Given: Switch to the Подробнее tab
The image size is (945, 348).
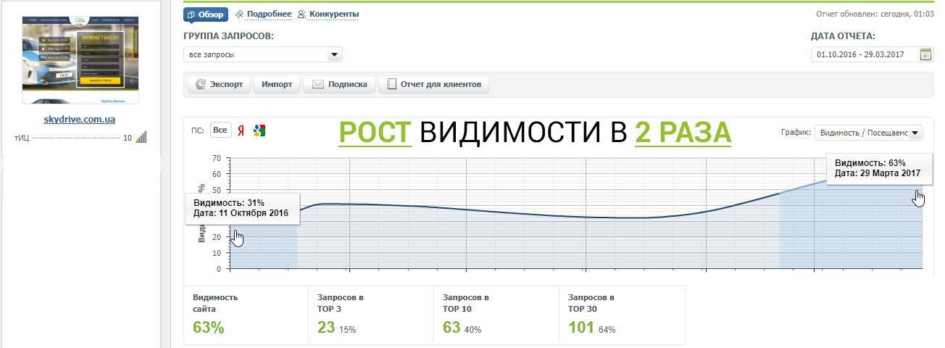Looking at the screenshot, I should (x=264, y=14).
